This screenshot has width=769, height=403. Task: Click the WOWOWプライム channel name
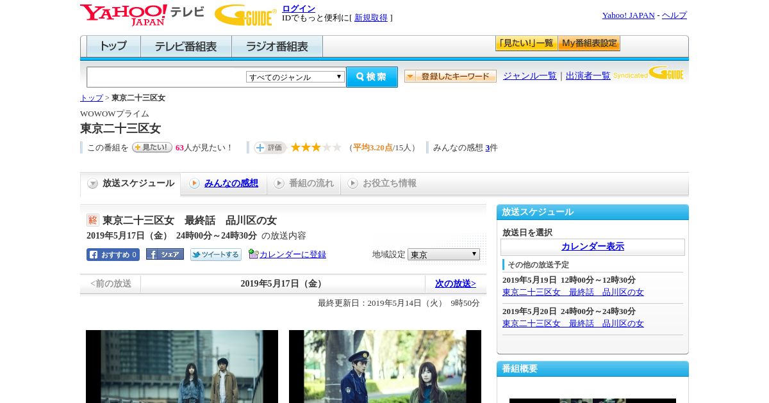coord(115,114)
